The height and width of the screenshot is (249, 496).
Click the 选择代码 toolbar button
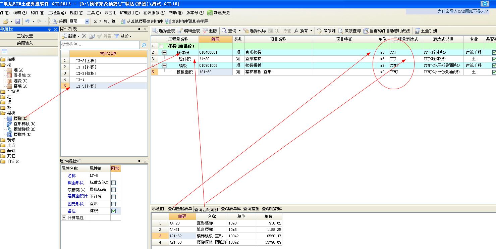[255, 31]
